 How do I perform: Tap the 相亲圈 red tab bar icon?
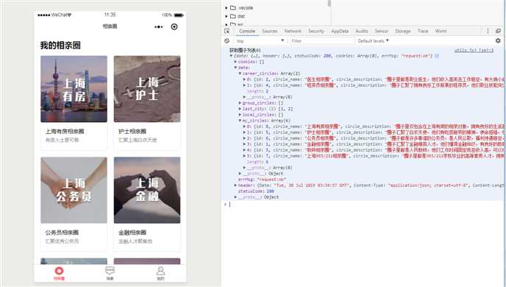tap(60, 271)
